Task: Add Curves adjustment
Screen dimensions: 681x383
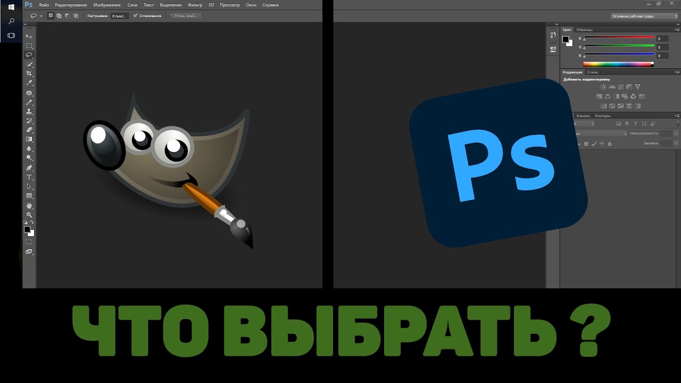Action: point(620,87)
